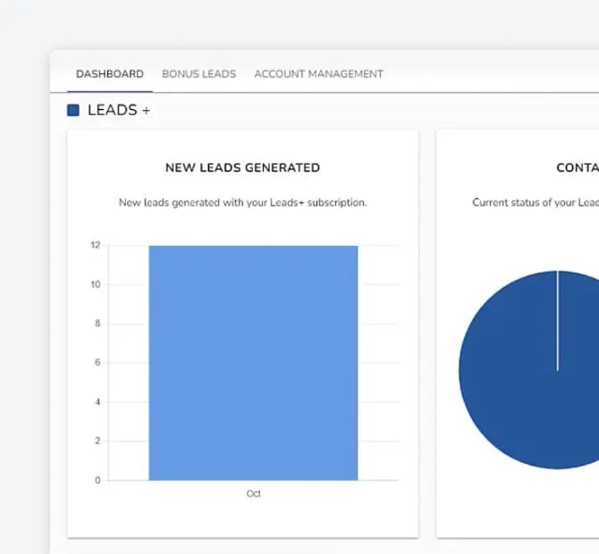Click the 12 value on the y-axis
Viewport: 599px width, 554px height.
(96, 245)
